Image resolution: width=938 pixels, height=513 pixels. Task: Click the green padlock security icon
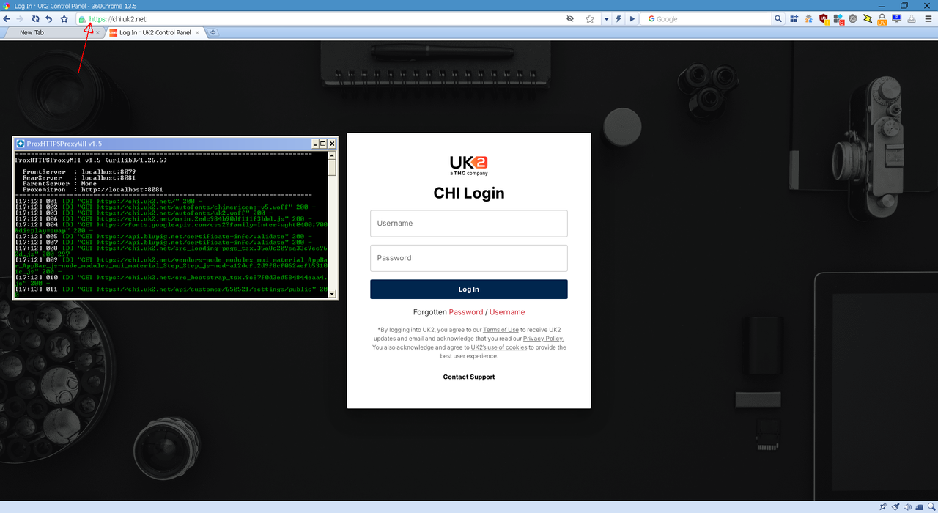tap(83, 19)
